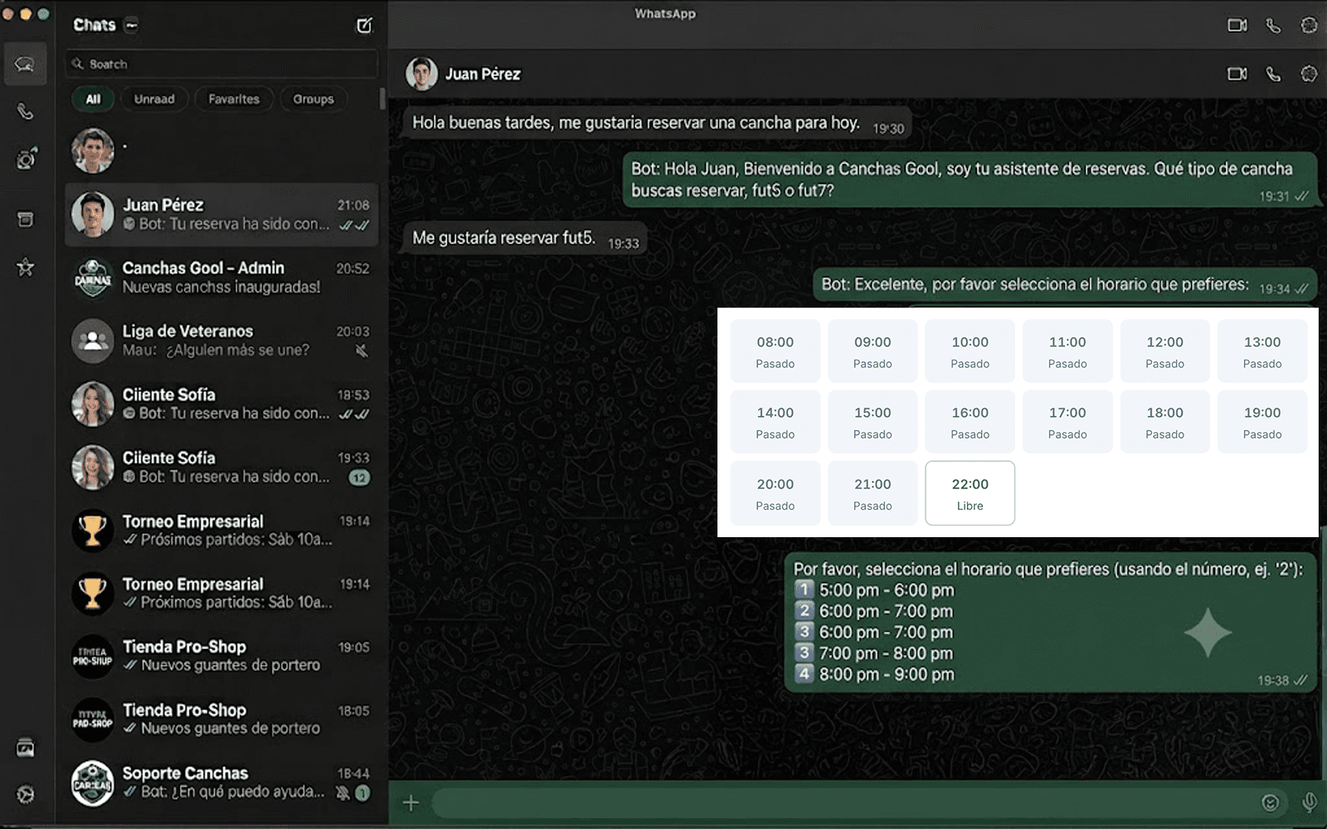Click video icon in top title bar
The height and width of the screenshot is (829, 1327).
pos(1237,25)
